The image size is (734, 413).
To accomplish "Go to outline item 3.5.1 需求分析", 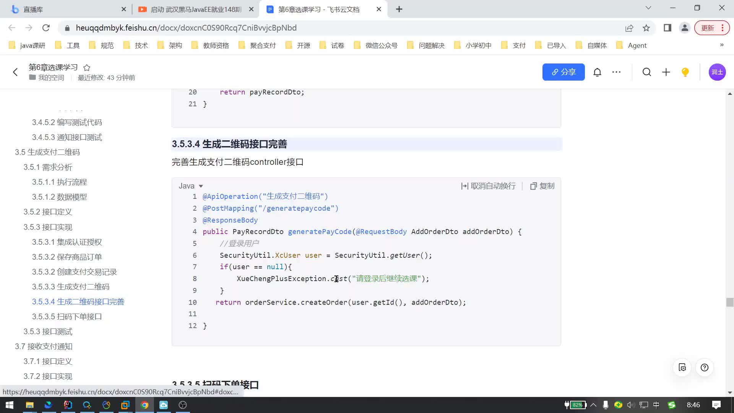I will pos(48,167).
